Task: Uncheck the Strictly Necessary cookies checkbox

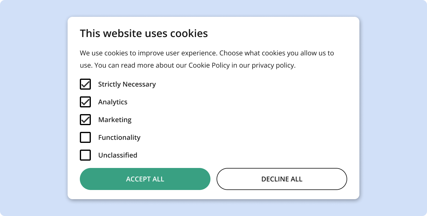Action: [85, 84]
